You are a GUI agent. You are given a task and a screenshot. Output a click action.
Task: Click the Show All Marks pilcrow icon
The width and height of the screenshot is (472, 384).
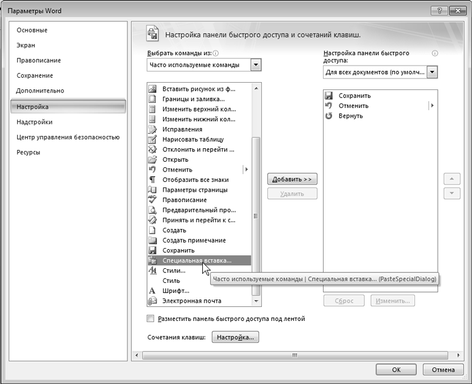pos(153,179)
